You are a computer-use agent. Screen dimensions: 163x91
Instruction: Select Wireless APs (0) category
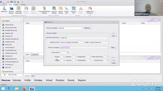pos(10,42)
